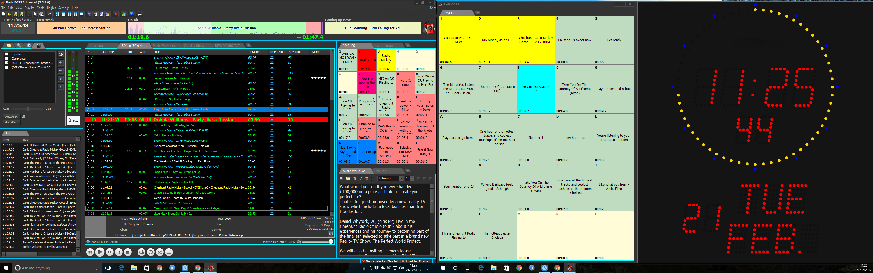Toggle bullet list in notes editor

pos(373,179)
